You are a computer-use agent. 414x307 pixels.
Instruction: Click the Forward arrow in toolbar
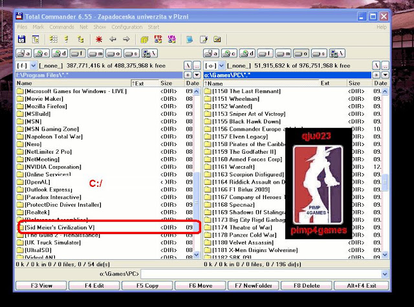click(x=127, y=39)
